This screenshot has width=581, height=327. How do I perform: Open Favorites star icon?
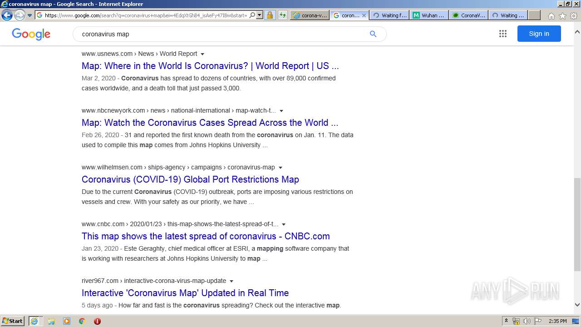(x=562, y=16)
